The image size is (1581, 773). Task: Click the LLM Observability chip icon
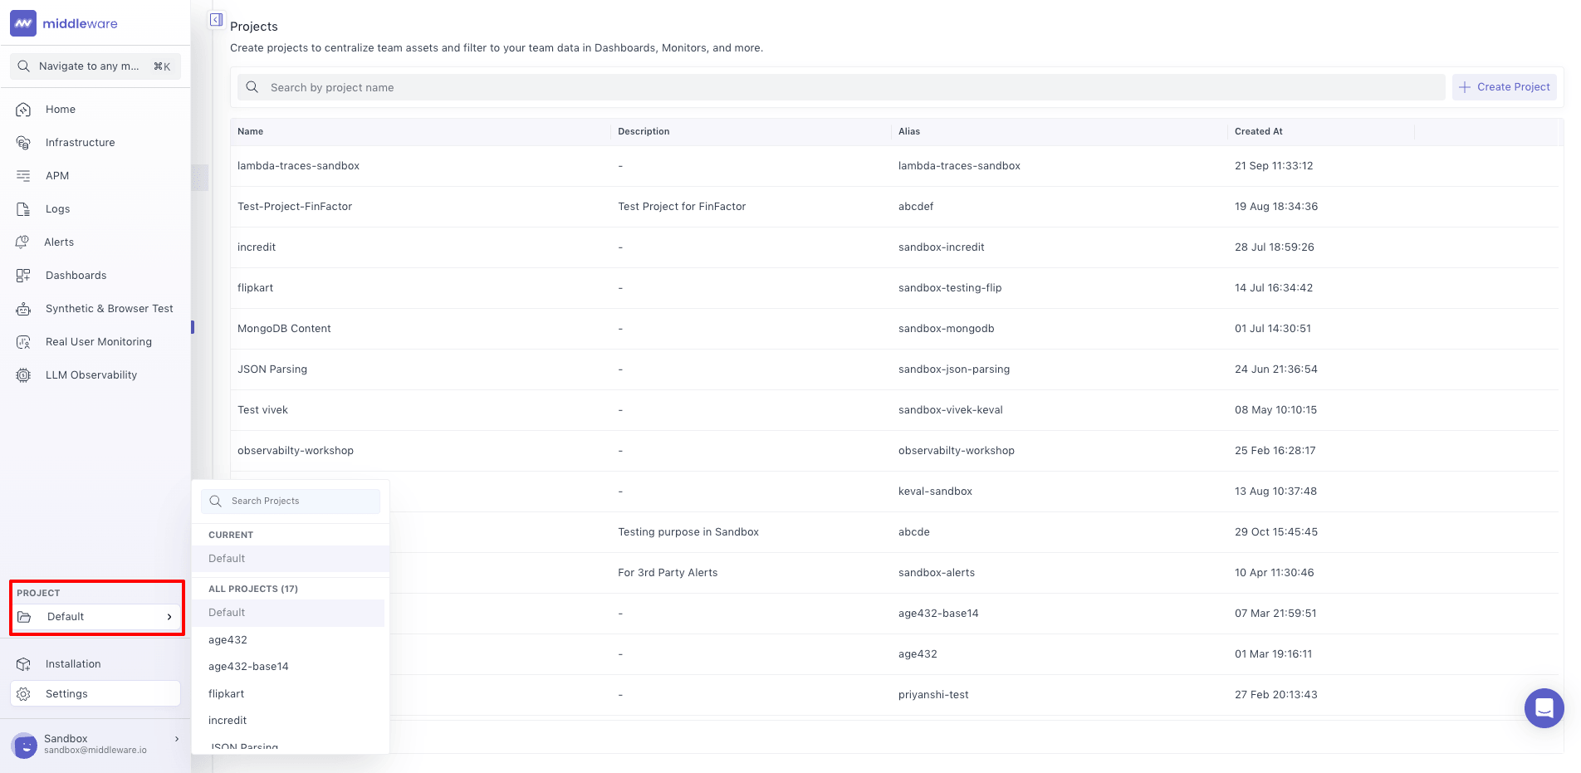(x=23, y=375)
